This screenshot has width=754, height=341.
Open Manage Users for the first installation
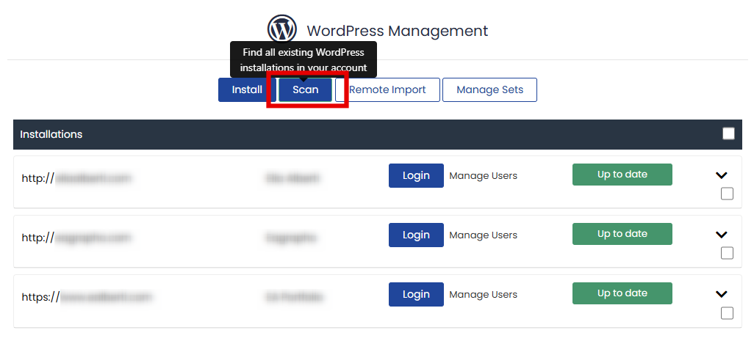pos(483,176)
